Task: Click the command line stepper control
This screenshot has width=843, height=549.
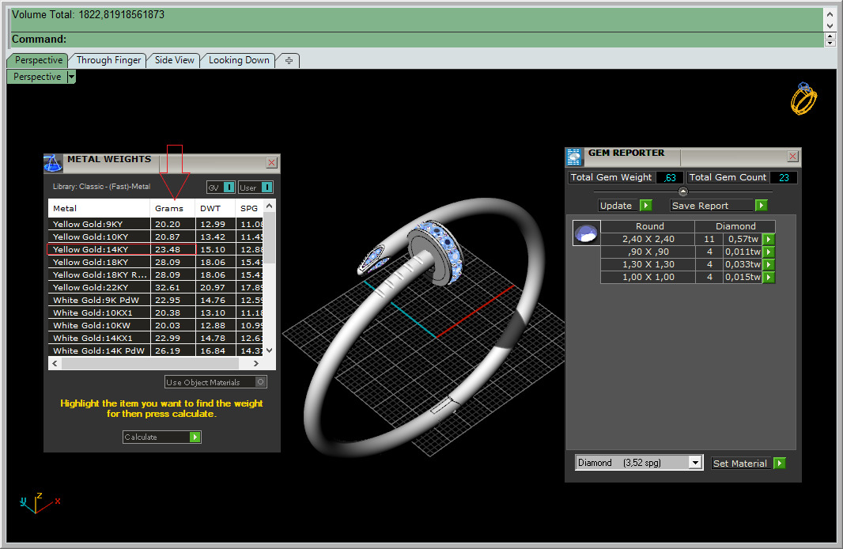Action: coord(830,40)
